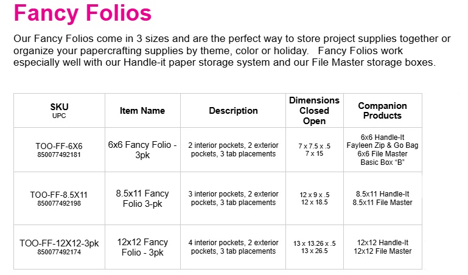Viewport: 468px width, 275px height.
Task: Click the Fancy Folios page heading
Action: 83,13
